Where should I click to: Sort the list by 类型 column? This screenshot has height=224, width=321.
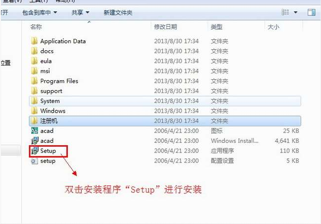pos(216,27)
